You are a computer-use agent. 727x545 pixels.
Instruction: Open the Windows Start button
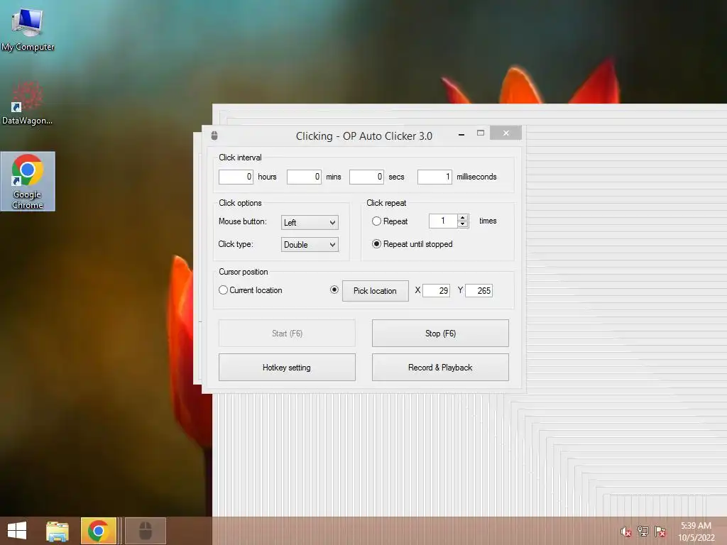click(x=17, y=531)
